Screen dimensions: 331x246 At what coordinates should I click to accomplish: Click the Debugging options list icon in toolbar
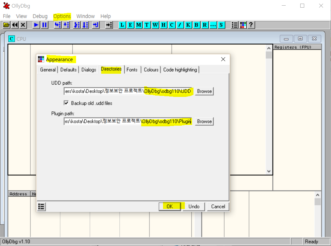(x=234, y=25)
